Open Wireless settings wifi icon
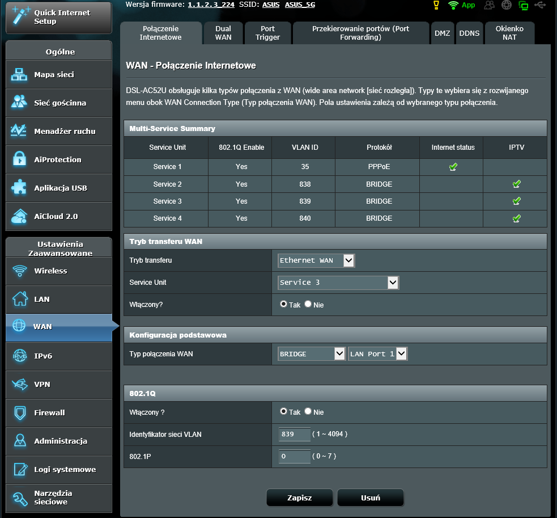Image resolution: width=557 pixels, height=518 pixels. [x=20, y=271]
